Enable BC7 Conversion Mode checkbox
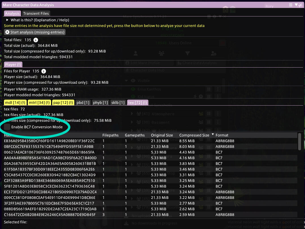Image resolution: width=305 pixels, height=229 pixels. (x=7, y=127)
